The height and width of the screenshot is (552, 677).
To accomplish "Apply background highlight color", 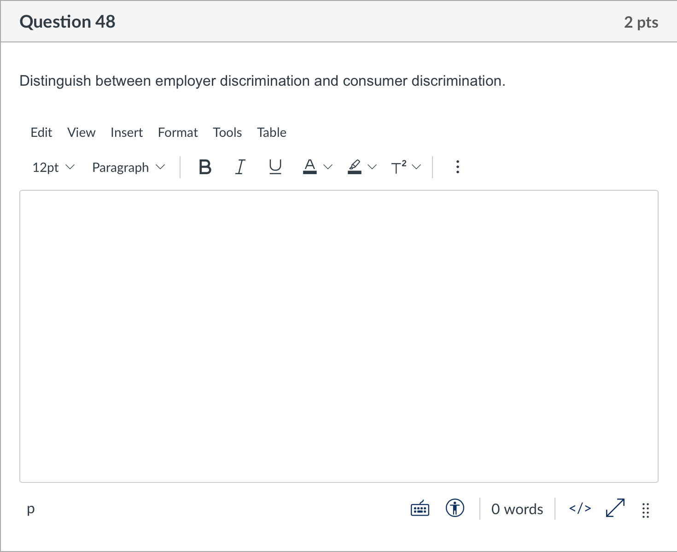I will point(354,167).
